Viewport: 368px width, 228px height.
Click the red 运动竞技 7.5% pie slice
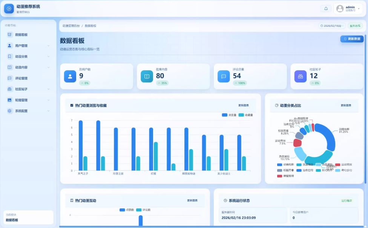[297, 143]
